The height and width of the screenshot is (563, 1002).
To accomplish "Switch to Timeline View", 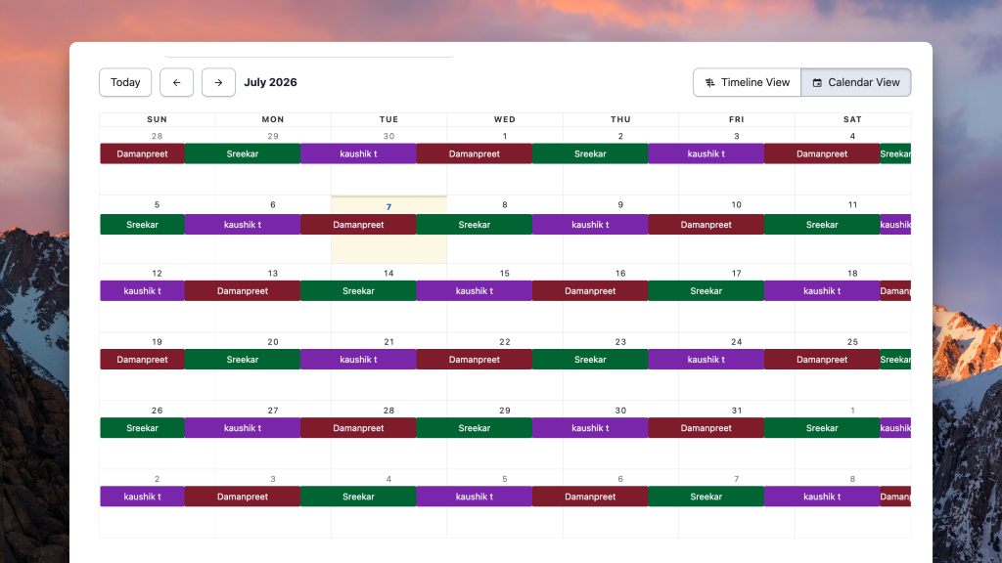I will (x=747, y=82).
